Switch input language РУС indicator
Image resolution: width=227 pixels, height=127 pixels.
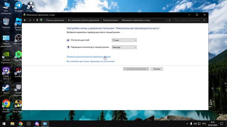pyautogui.click(x=204, y=124)
